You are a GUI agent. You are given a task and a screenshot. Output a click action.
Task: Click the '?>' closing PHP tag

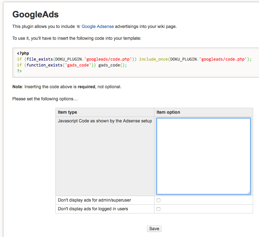tap(19, 71)
